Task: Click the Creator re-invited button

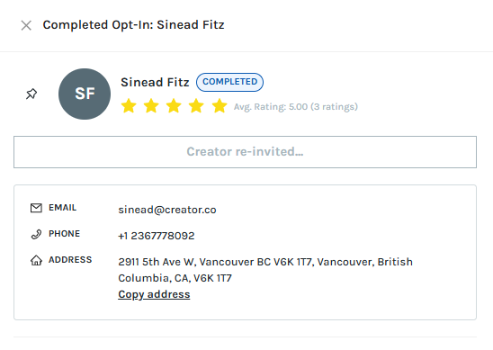Action: [245, 152]
